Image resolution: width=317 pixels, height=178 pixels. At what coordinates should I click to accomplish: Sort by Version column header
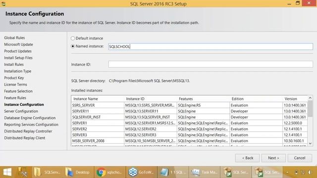295,99
